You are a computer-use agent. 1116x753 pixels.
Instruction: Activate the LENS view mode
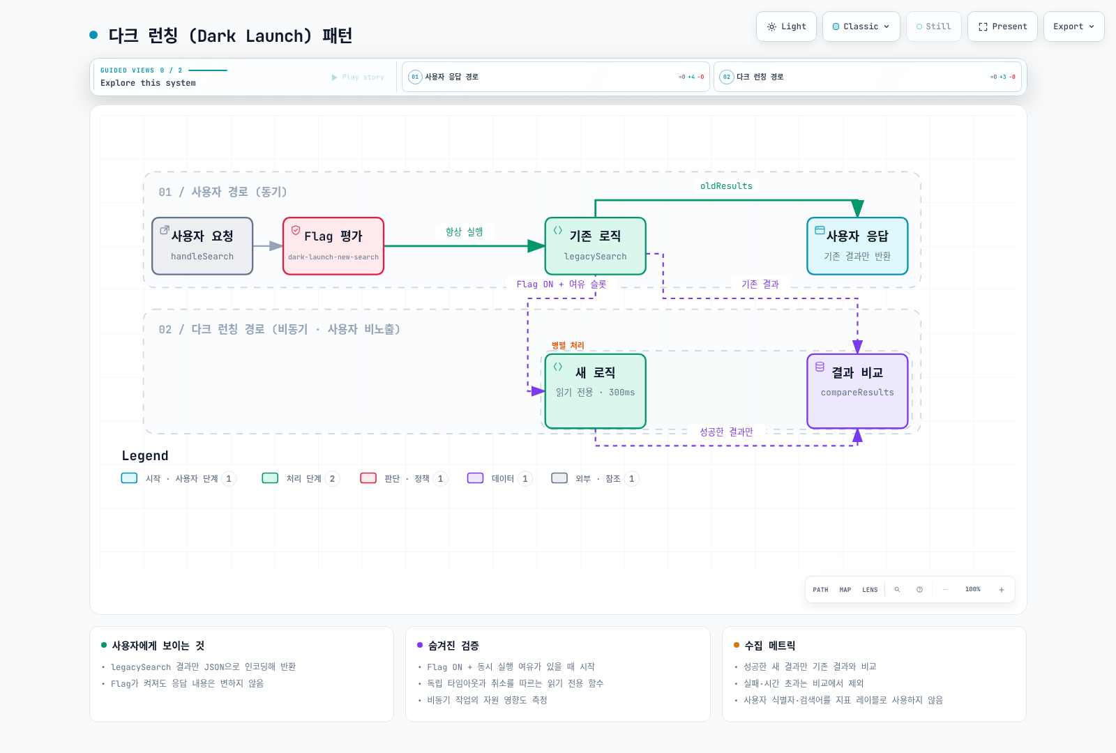click(870, 590)
